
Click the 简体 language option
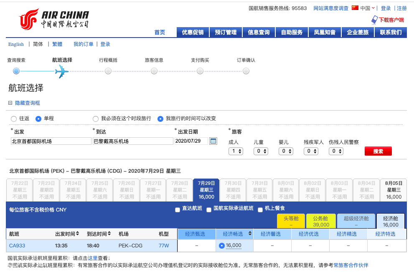38,44
